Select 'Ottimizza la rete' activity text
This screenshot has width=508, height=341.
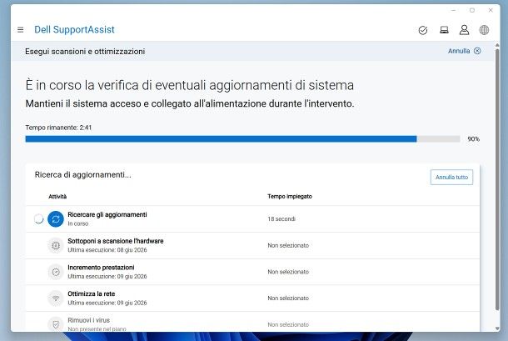tap(92, 293)
